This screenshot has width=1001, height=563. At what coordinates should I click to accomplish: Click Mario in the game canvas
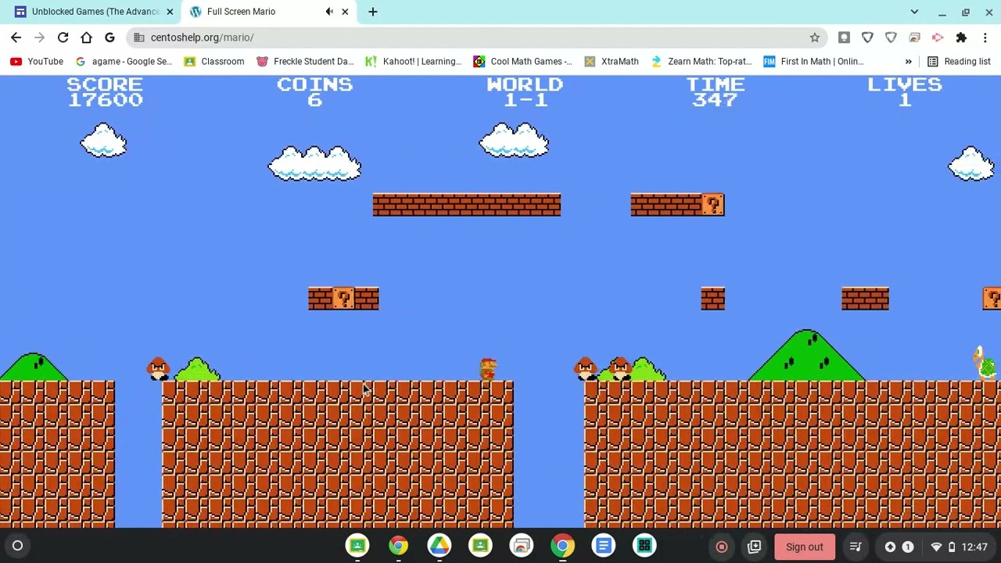[x=488, y=370]
